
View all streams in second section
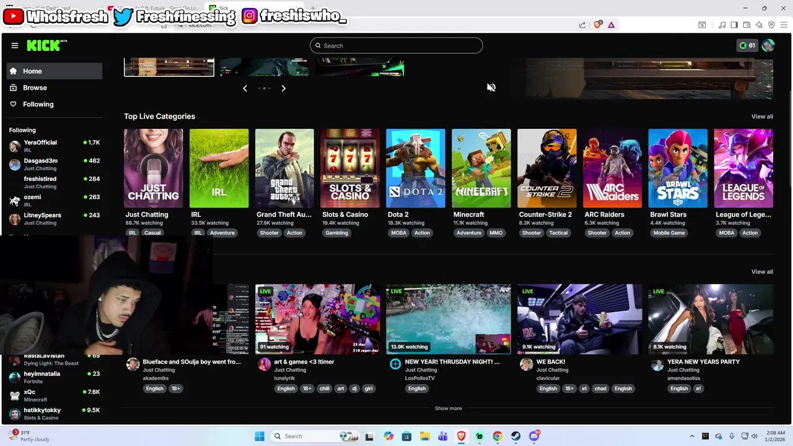(x=762, y=272)
